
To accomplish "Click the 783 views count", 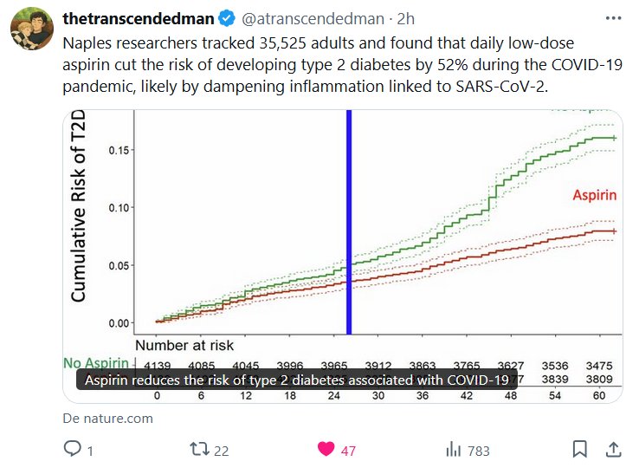I will tap(478, 450).
